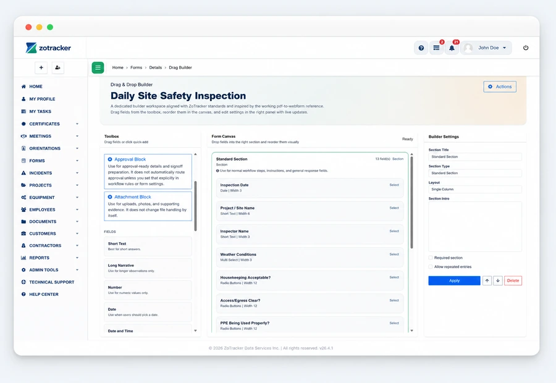Click the Orientations icon in sidebar
Image resolution: width=556 pixels, height=383 pixels.
pyautogui.click(x=23, y=148)
